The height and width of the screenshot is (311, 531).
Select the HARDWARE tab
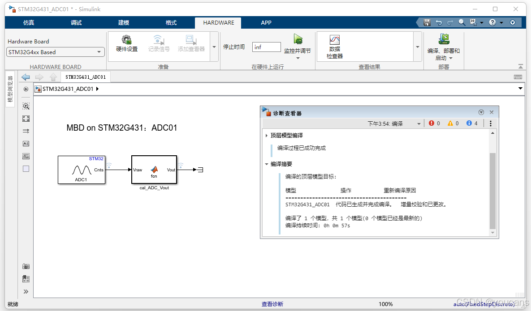pos(218,23)
